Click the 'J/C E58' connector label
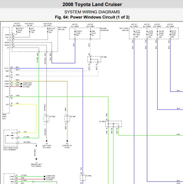 (102, 121)
